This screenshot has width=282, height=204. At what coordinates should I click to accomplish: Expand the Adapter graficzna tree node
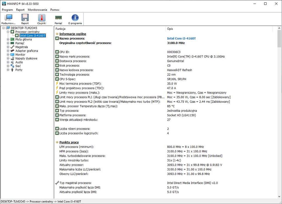click(x=8, y=51)
